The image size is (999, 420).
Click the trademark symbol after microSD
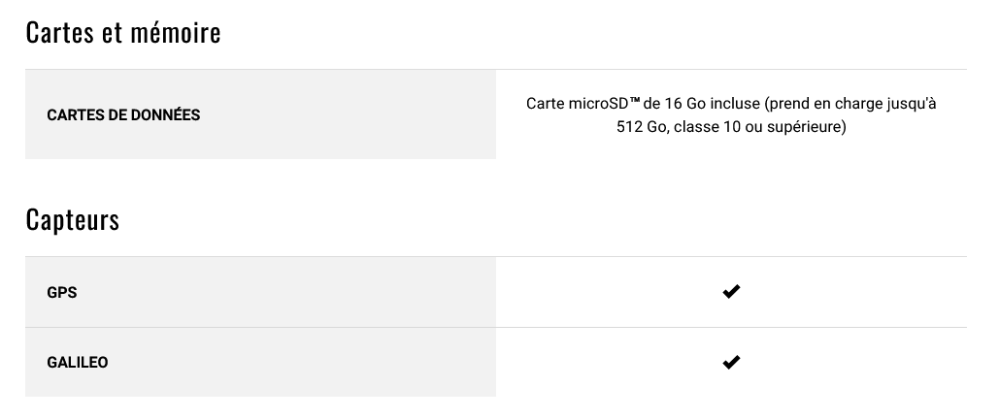click(x=635, y=100)
